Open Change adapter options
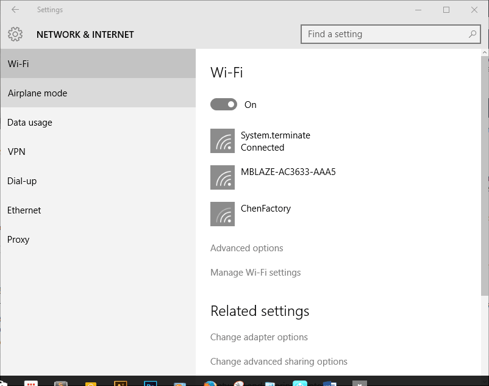 259,337
